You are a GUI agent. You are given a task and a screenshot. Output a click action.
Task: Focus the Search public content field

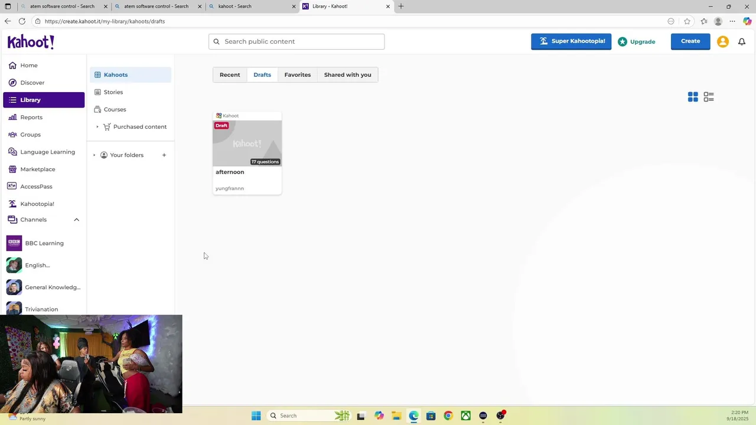[x=296, y=41]
